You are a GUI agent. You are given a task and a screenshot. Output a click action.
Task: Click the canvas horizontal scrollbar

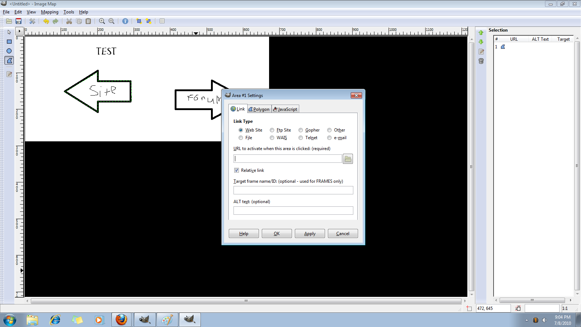[246, 301]
